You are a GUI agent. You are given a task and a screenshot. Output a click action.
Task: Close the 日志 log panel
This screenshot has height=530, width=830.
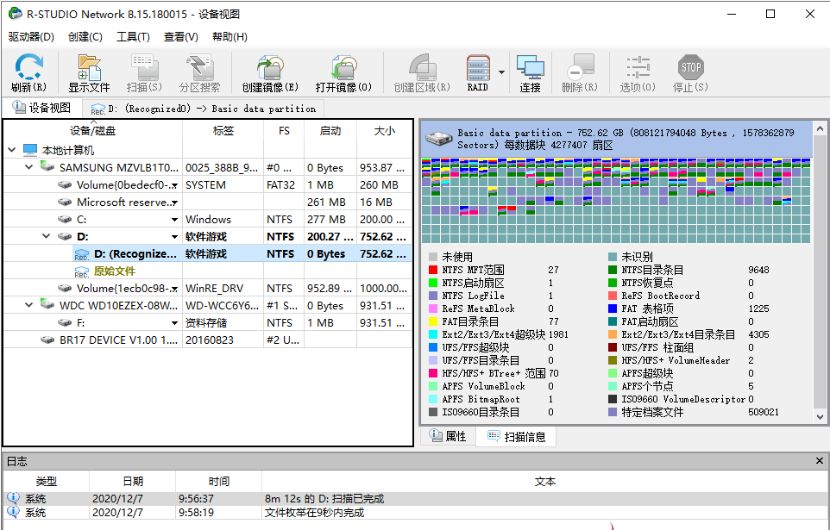(x=818, y=460)
